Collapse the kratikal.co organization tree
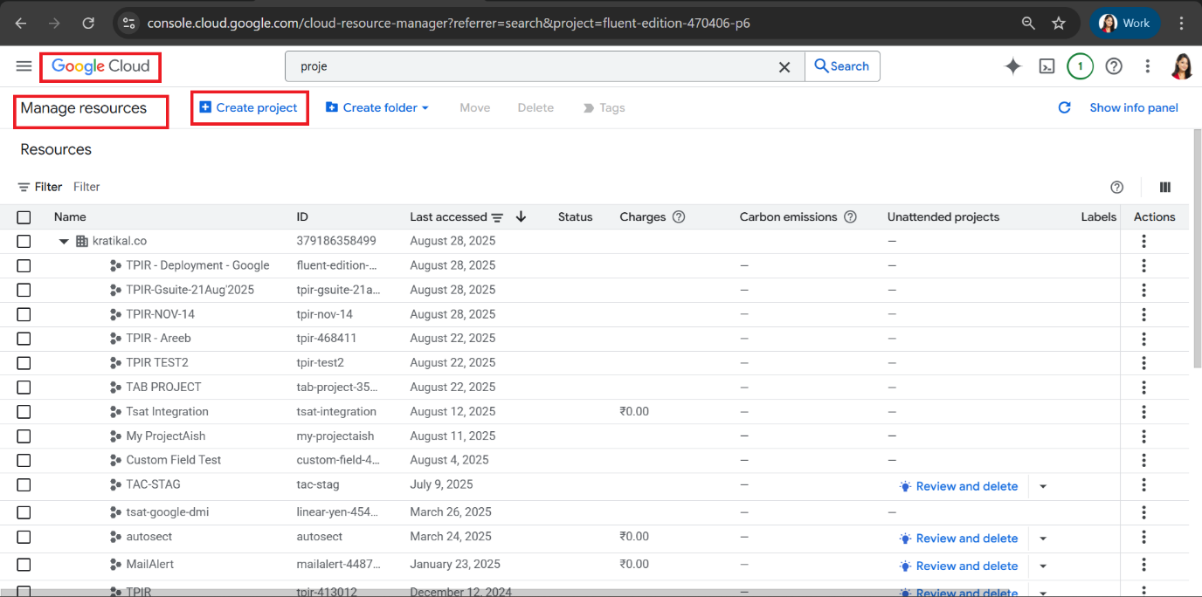 (x=64, y=242)
